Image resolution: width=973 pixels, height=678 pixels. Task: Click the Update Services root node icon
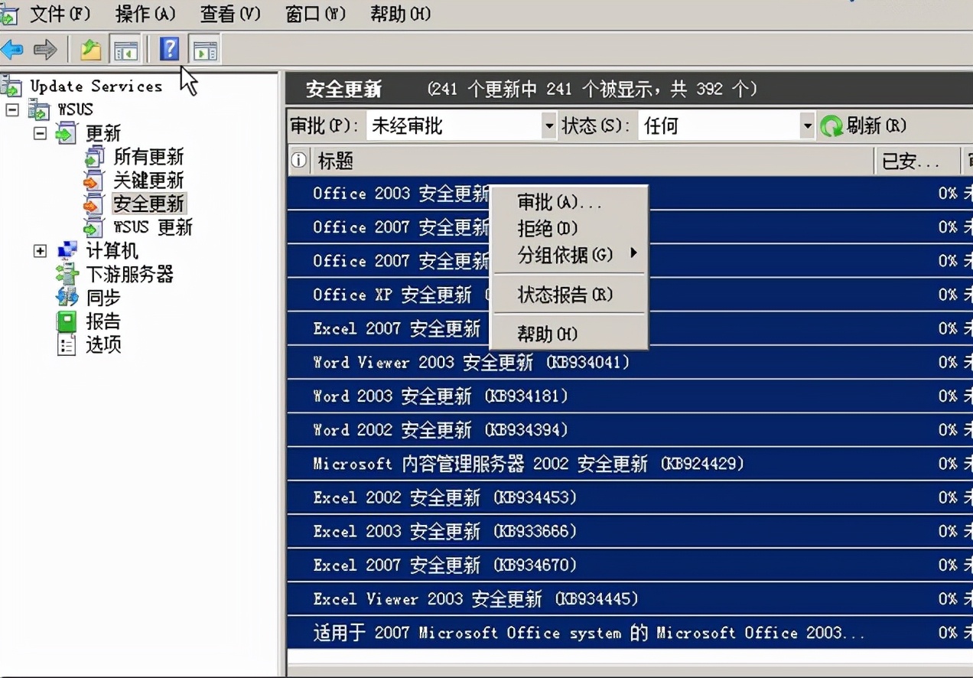pos(11,86)
